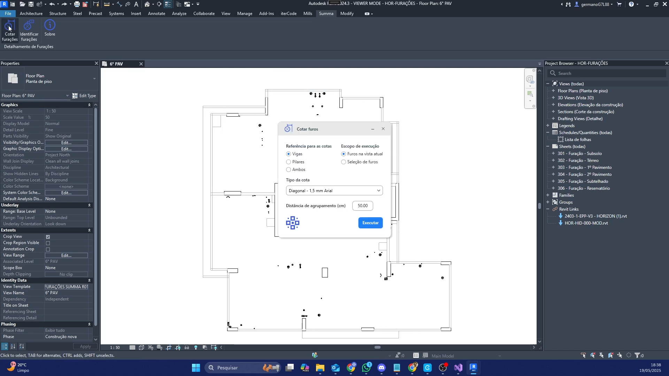The width and height of the screenshot is (669, 376).
Task: Switch to the Collaborate ribbon tab
Action: tap(204, 14)
